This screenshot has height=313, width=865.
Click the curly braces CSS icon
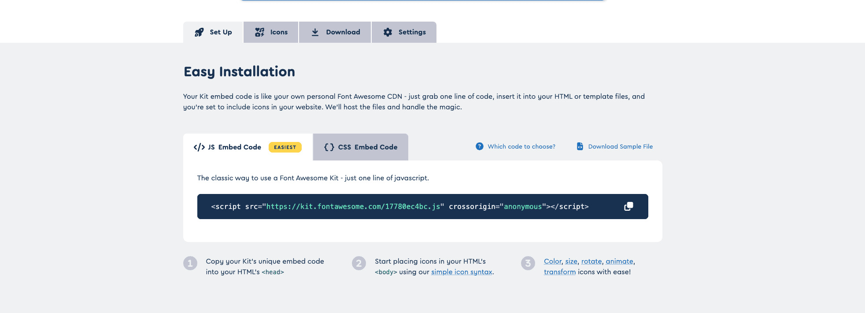click(x=329, y=147)
